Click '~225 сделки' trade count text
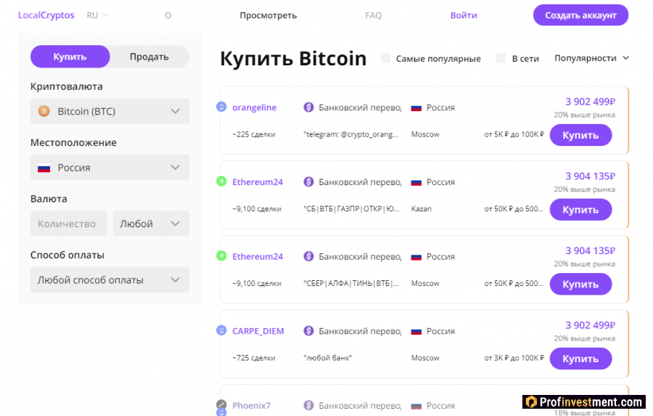This screenshot has width=653, height=416. (254, 134)
